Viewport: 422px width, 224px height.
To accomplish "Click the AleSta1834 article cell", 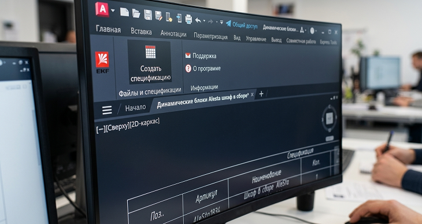I will click(x=207, y=215).
